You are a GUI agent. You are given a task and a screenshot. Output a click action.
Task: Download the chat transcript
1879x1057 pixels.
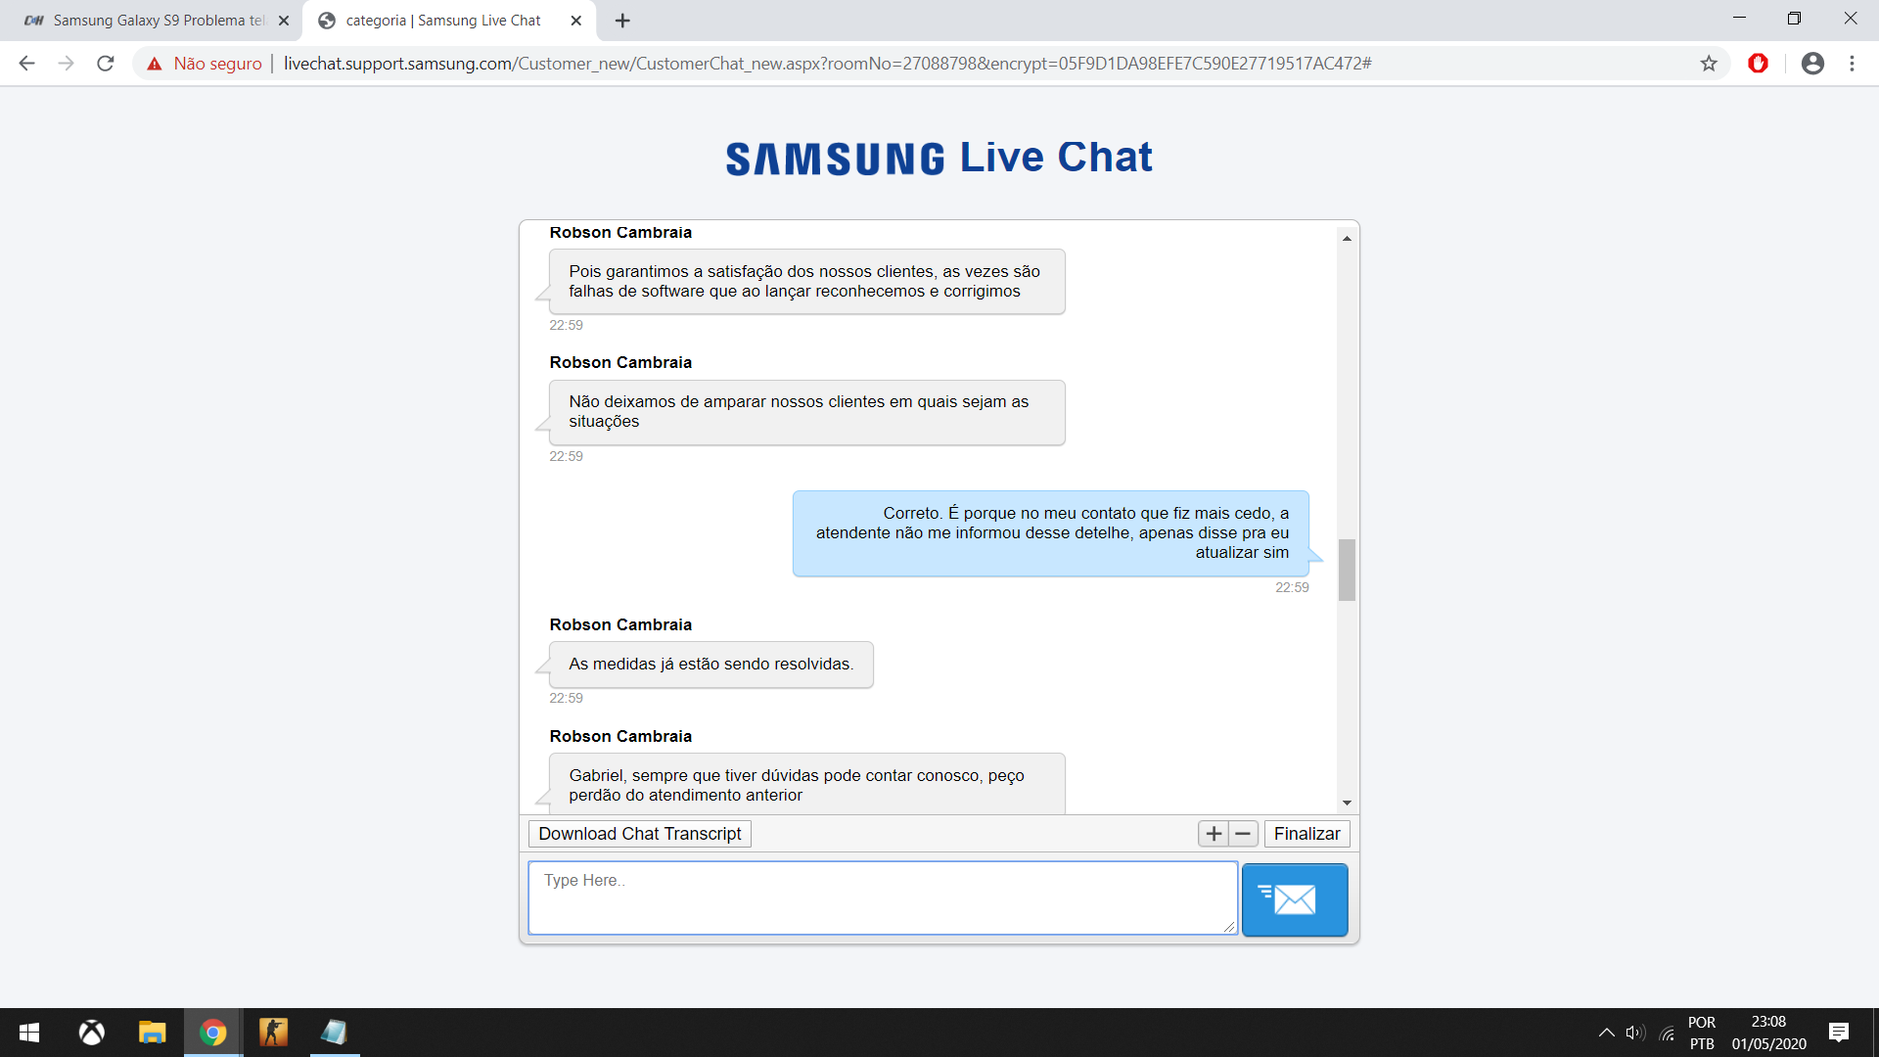(640, 834)
